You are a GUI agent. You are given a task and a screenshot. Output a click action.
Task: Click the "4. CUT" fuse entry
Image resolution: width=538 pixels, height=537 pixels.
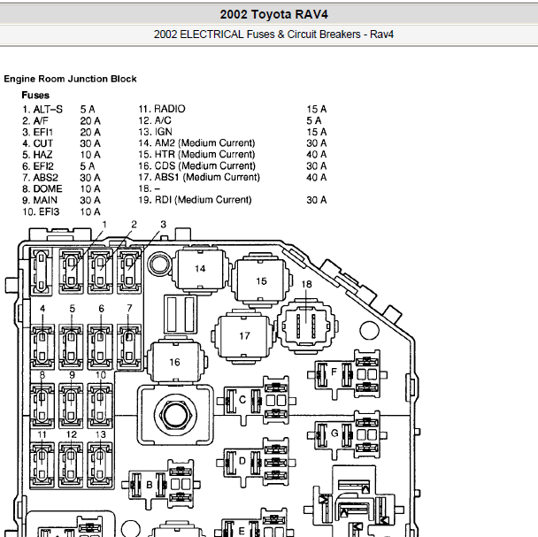click(38, 143)
